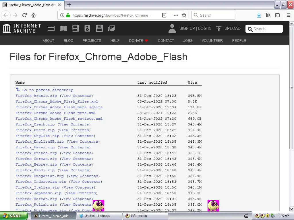Switch to Information taskbar button

point(145,216)
